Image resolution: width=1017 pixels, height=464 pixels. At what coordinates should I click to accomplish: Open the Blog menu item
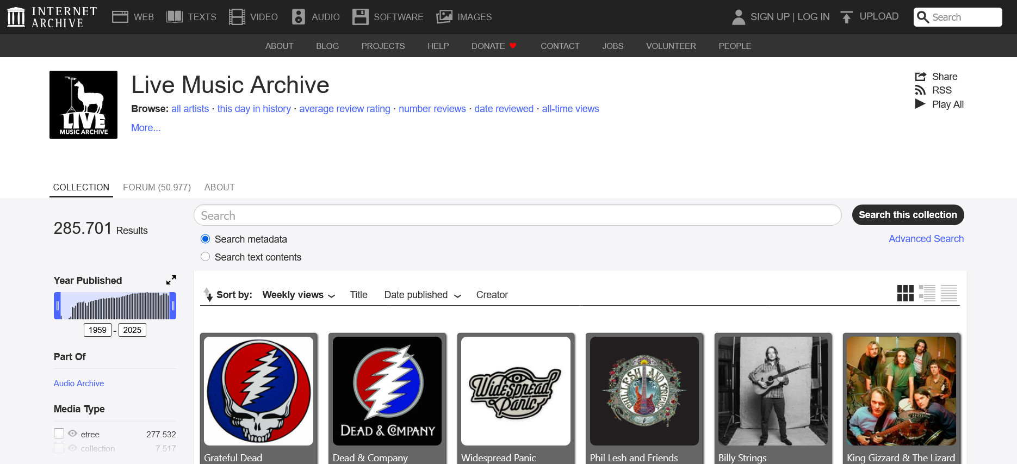tap(327, 46)
